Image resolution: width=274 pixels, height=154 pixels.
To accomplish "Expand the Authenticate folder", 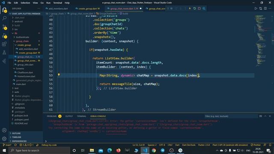I will (22, 37).
